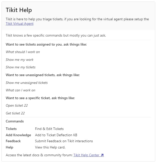Select the Add Knowledge command
The width and height of the screenshot is (157, 163).
[18, 135]
